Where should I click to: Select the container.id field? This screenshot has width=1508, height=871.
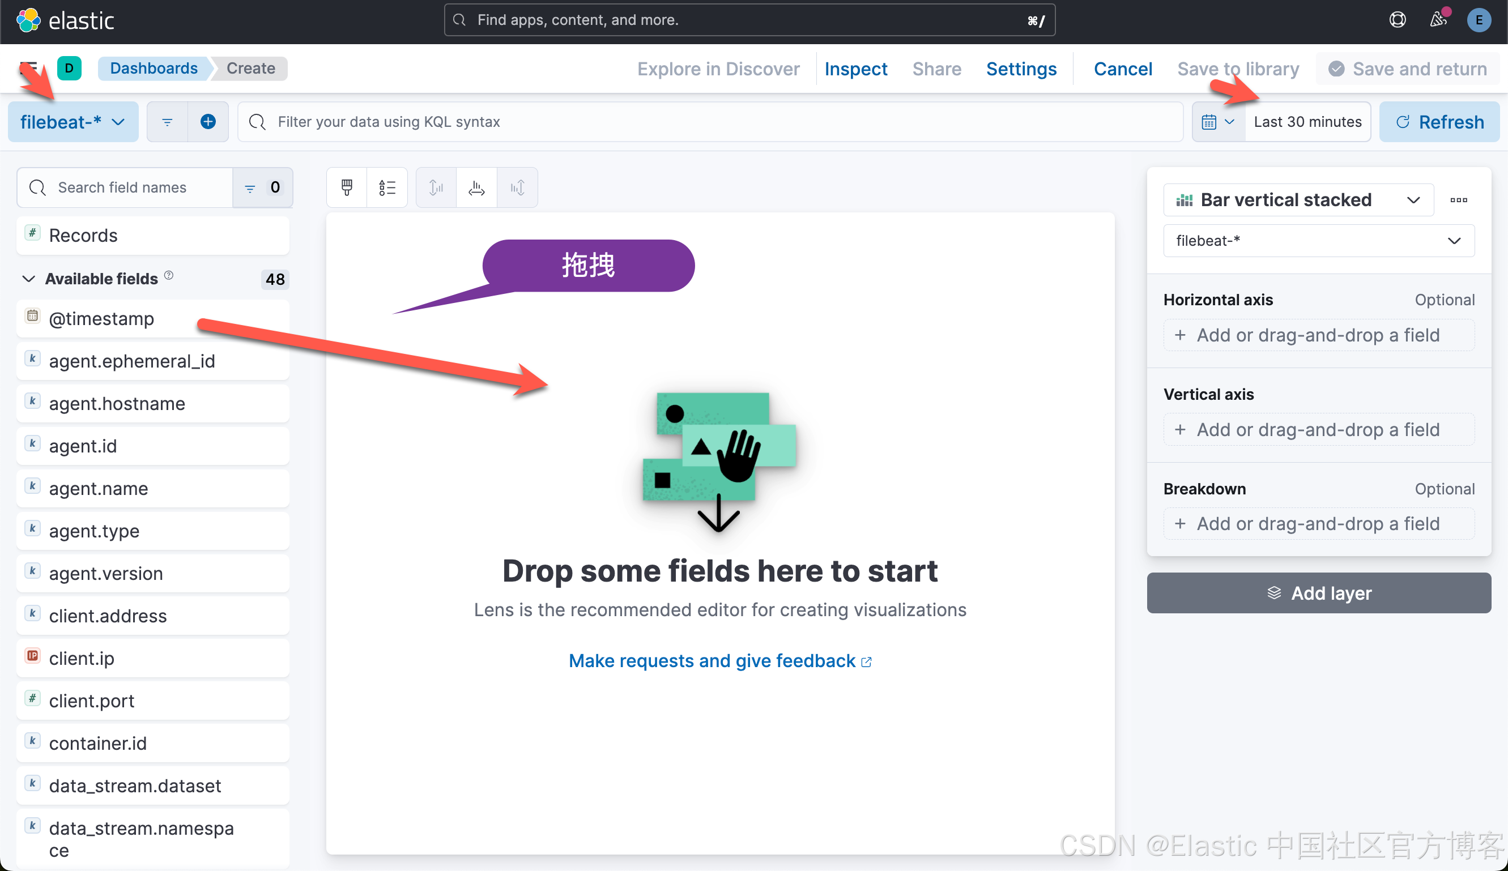click(152, 743)
